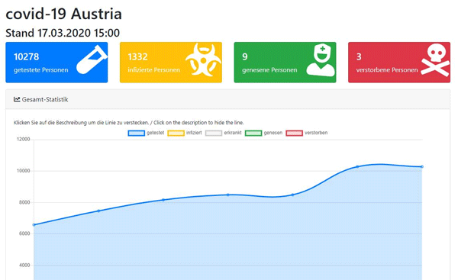Screen dimensions: 458x280
Task: Click the Gesamt-Statistik panel header text
Action: [x=45, y=99]
